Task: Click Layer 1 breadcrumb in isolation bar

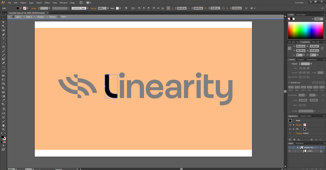Action: click(18, 17)
